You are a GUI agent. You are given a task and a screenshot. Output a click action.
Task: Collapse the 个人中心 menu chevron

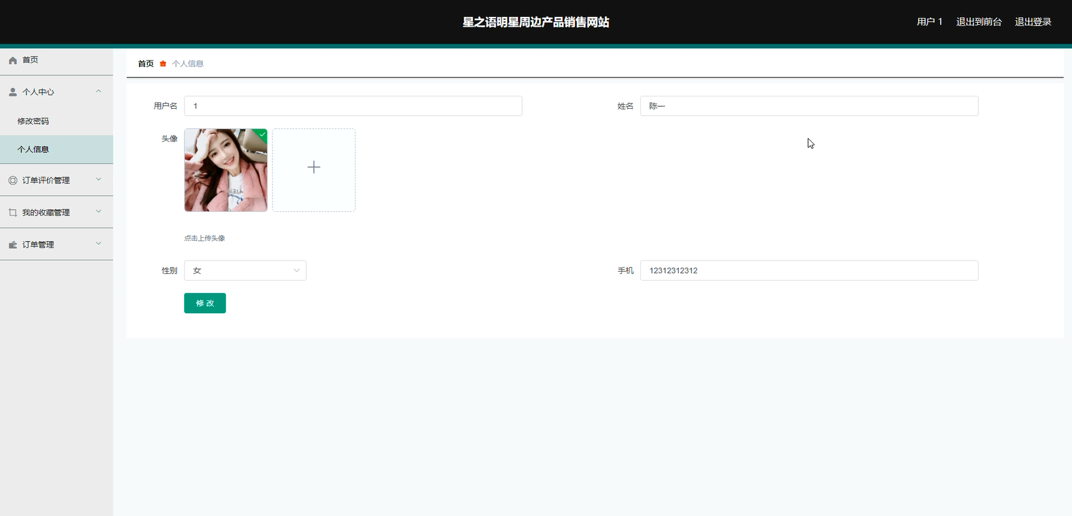(98, 91)
